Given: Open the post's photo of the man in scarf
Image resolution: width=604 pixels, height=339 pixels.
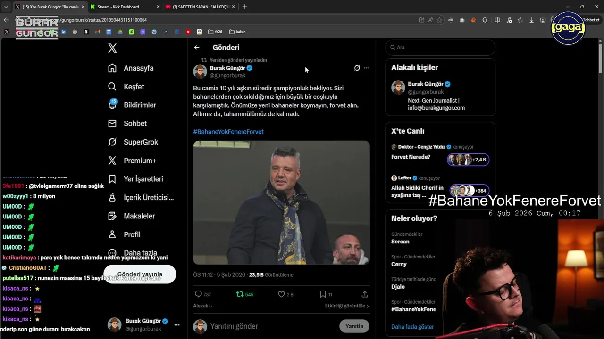Looking at the screenshot, I should click(281, 202).
